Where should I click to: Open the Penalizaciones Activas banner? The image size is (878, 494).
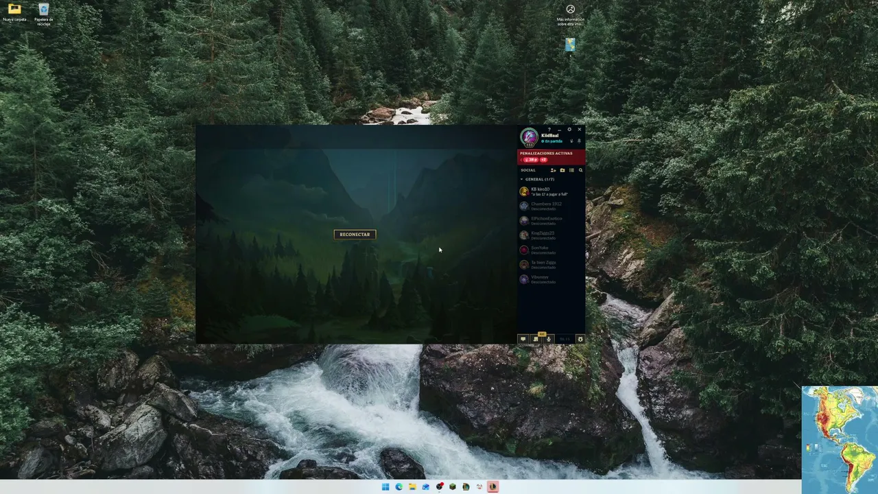coord(551,156)
